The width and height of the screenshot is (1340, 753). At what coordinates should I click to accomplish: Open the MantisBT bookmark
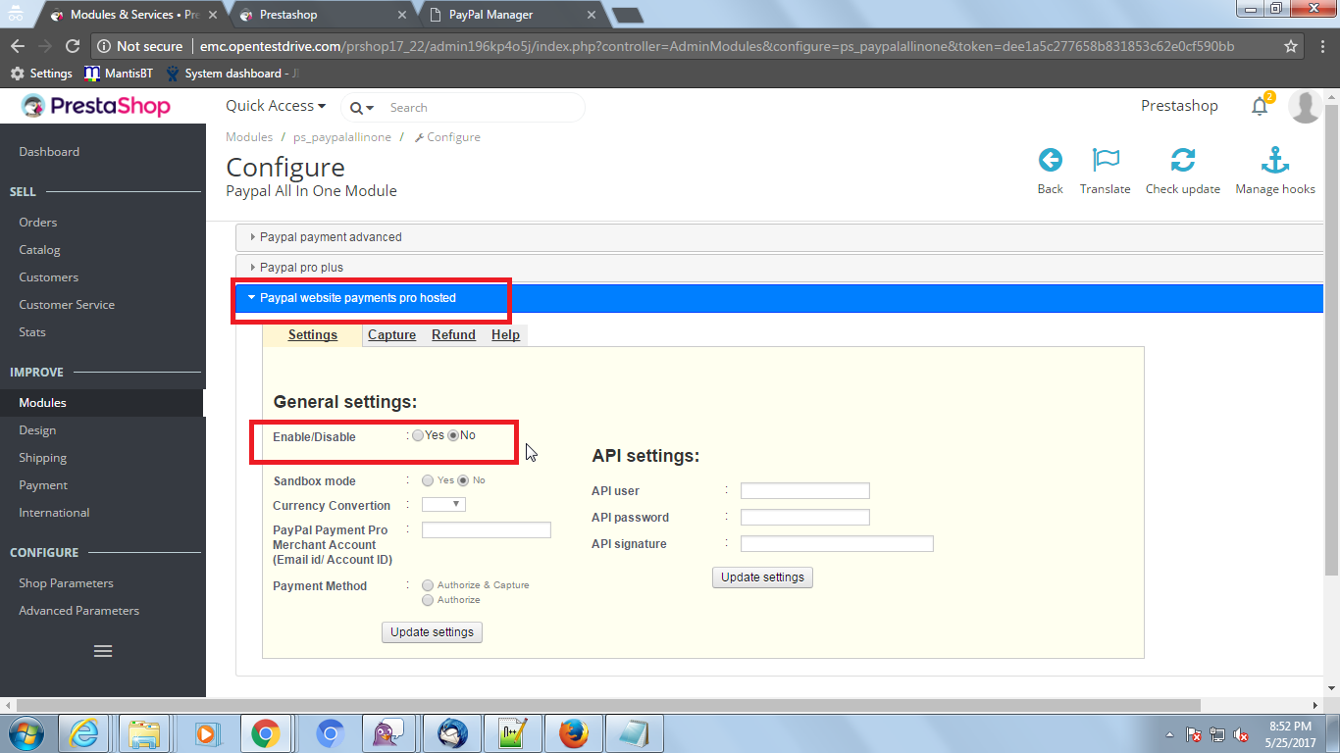click(x=117, y=74)
